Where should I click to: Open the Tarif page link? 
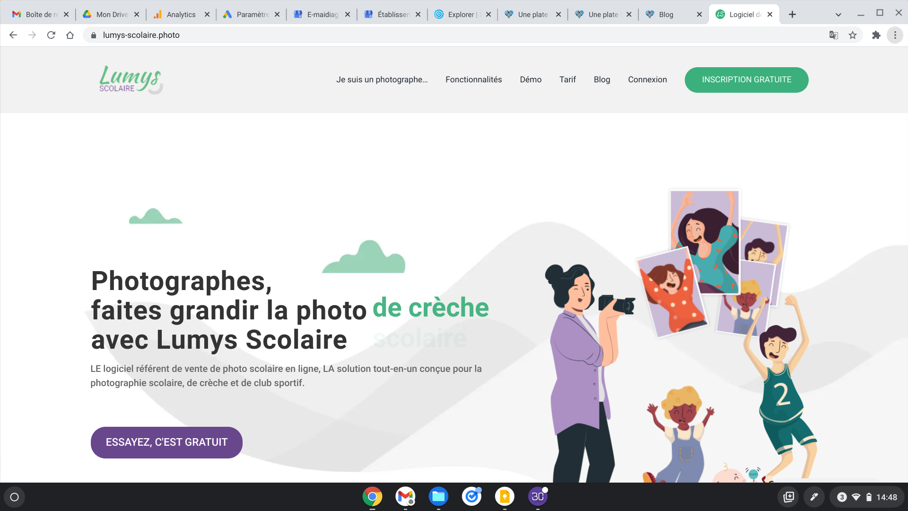click(567, 79)
